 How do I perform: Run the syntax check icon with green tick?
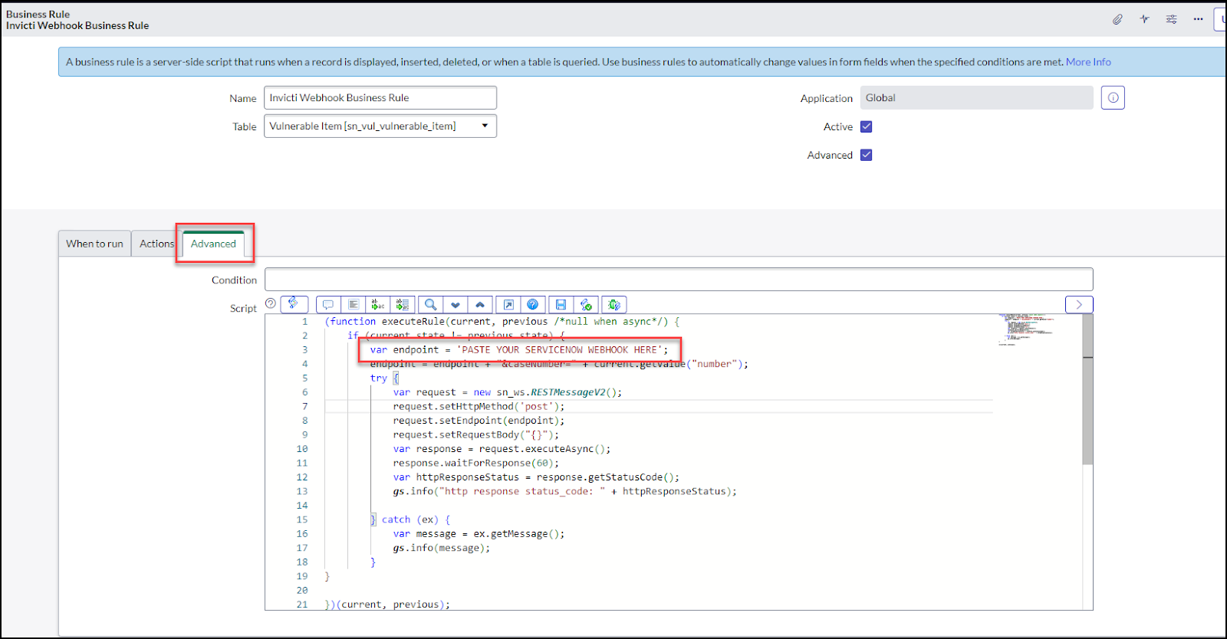[x=586, y=304]
